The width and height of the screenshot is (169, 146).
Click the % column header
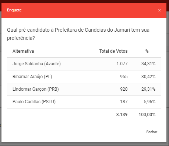[x=147, y=51]
